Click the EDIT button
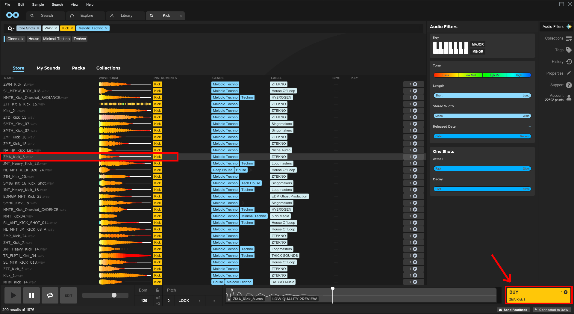The width and height of the screenshot is (574, 314). [69, 295]
